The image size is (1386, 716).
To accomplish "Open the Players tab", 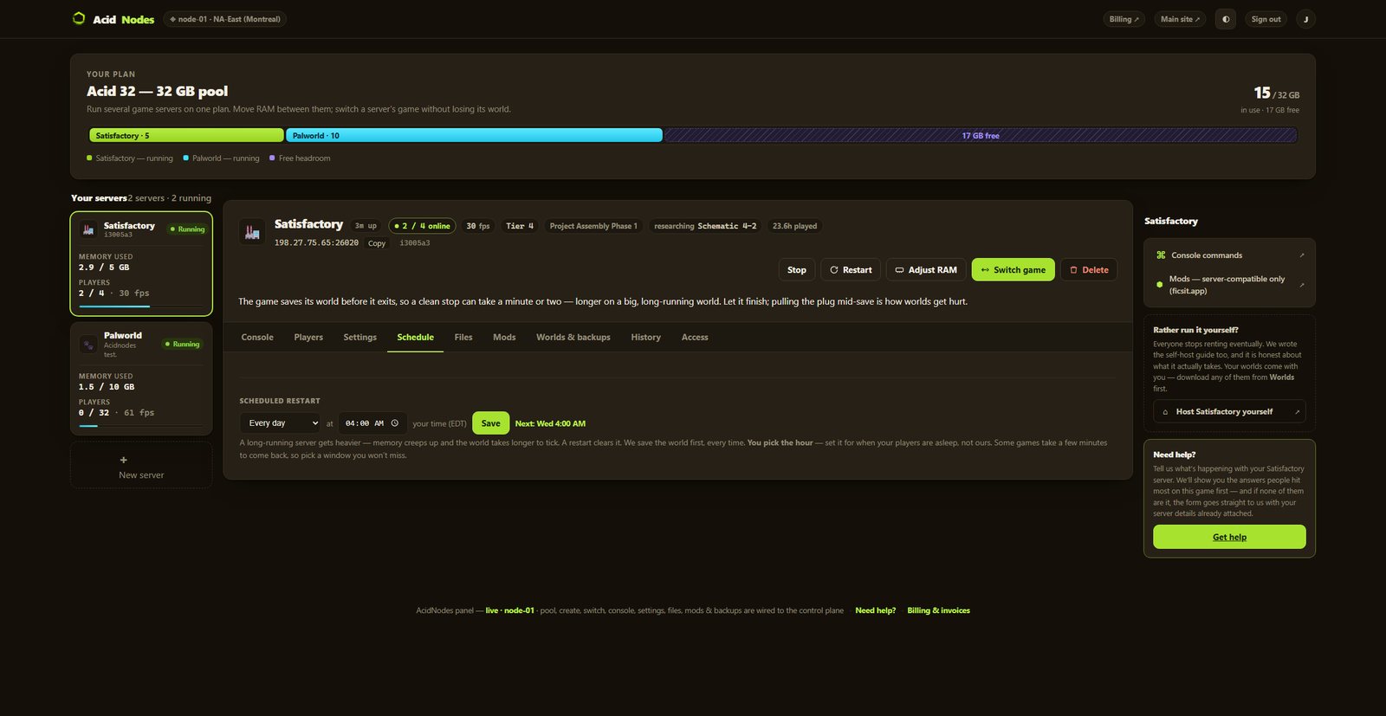I will pos(308,338).
